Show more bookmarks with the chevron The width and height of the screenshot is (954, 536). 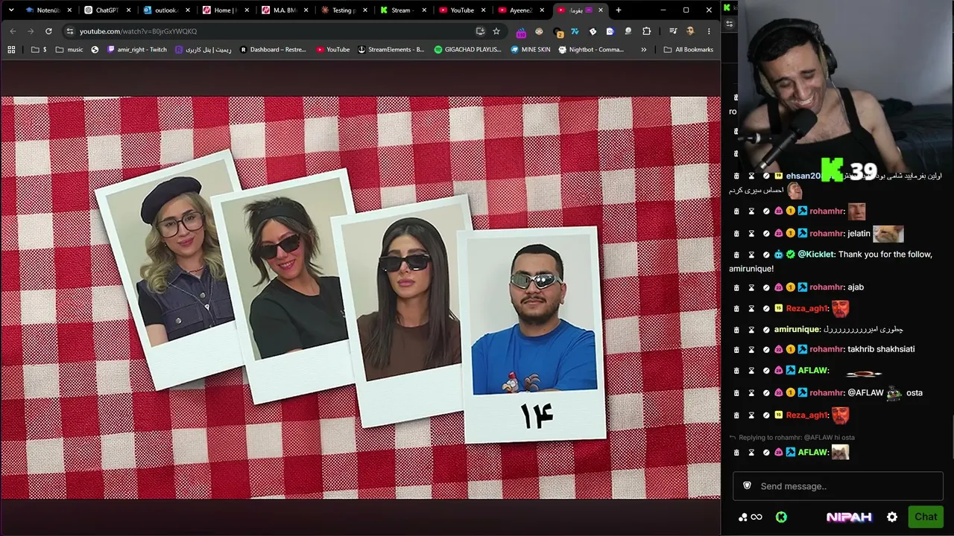click(x=644, y=50)
